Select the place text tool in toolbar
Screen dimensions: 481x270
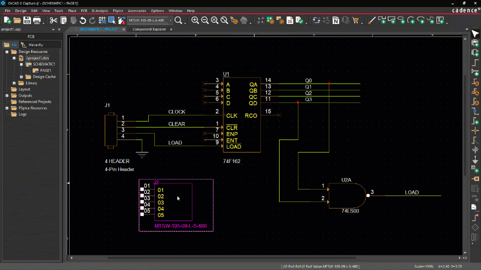pos(440,20)
